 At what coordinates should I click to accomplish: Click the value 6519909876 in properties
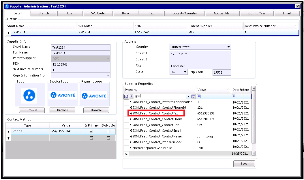coord(206,119)
